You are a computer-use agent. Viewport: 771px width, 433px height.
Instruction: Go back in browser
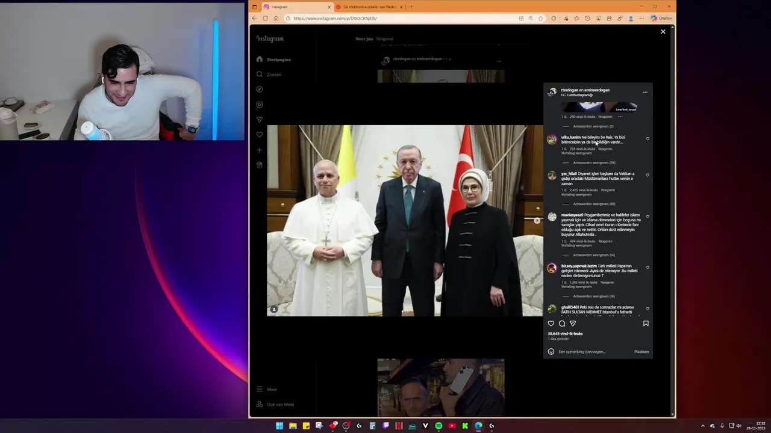(x=254, y=18)
